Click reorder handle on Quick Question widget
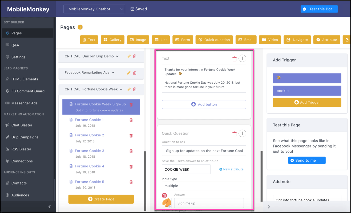The height and width of the screenshot is (213, 351). [x=242, y=133]
